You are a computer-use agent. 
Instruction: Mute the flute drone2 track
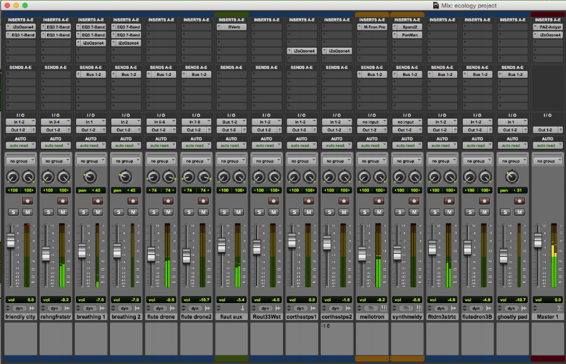click(203, 212)
